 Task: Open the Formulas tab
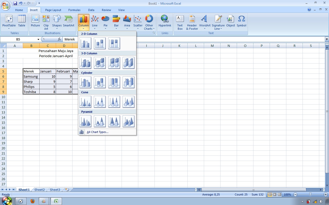74,10
